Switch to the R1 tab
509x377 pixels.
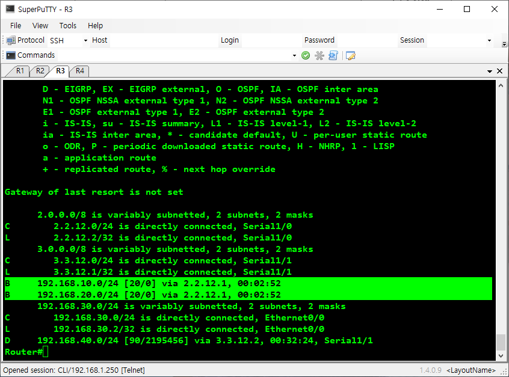pyautogui.click(x=20, y=71)
